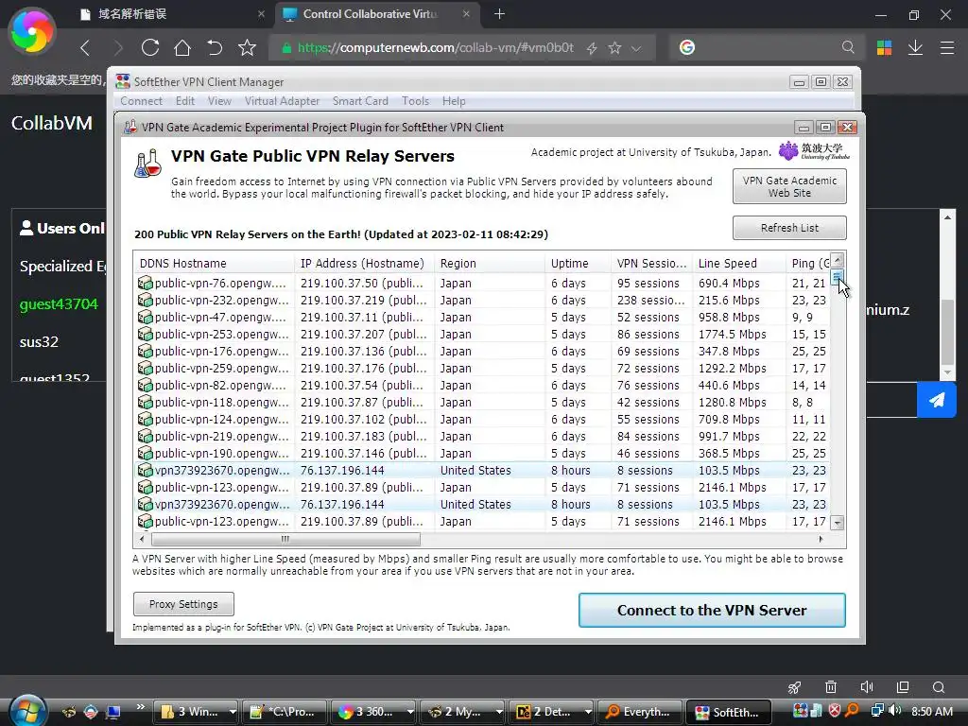Screen dimensions: 968x726
Task: Click the browser forward arrow
Action: [x=118, y=47]
